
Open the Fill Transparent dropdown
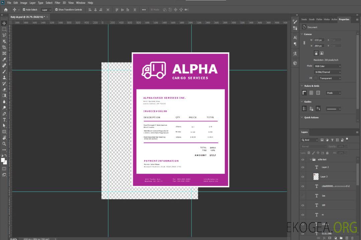click(330, 78)
